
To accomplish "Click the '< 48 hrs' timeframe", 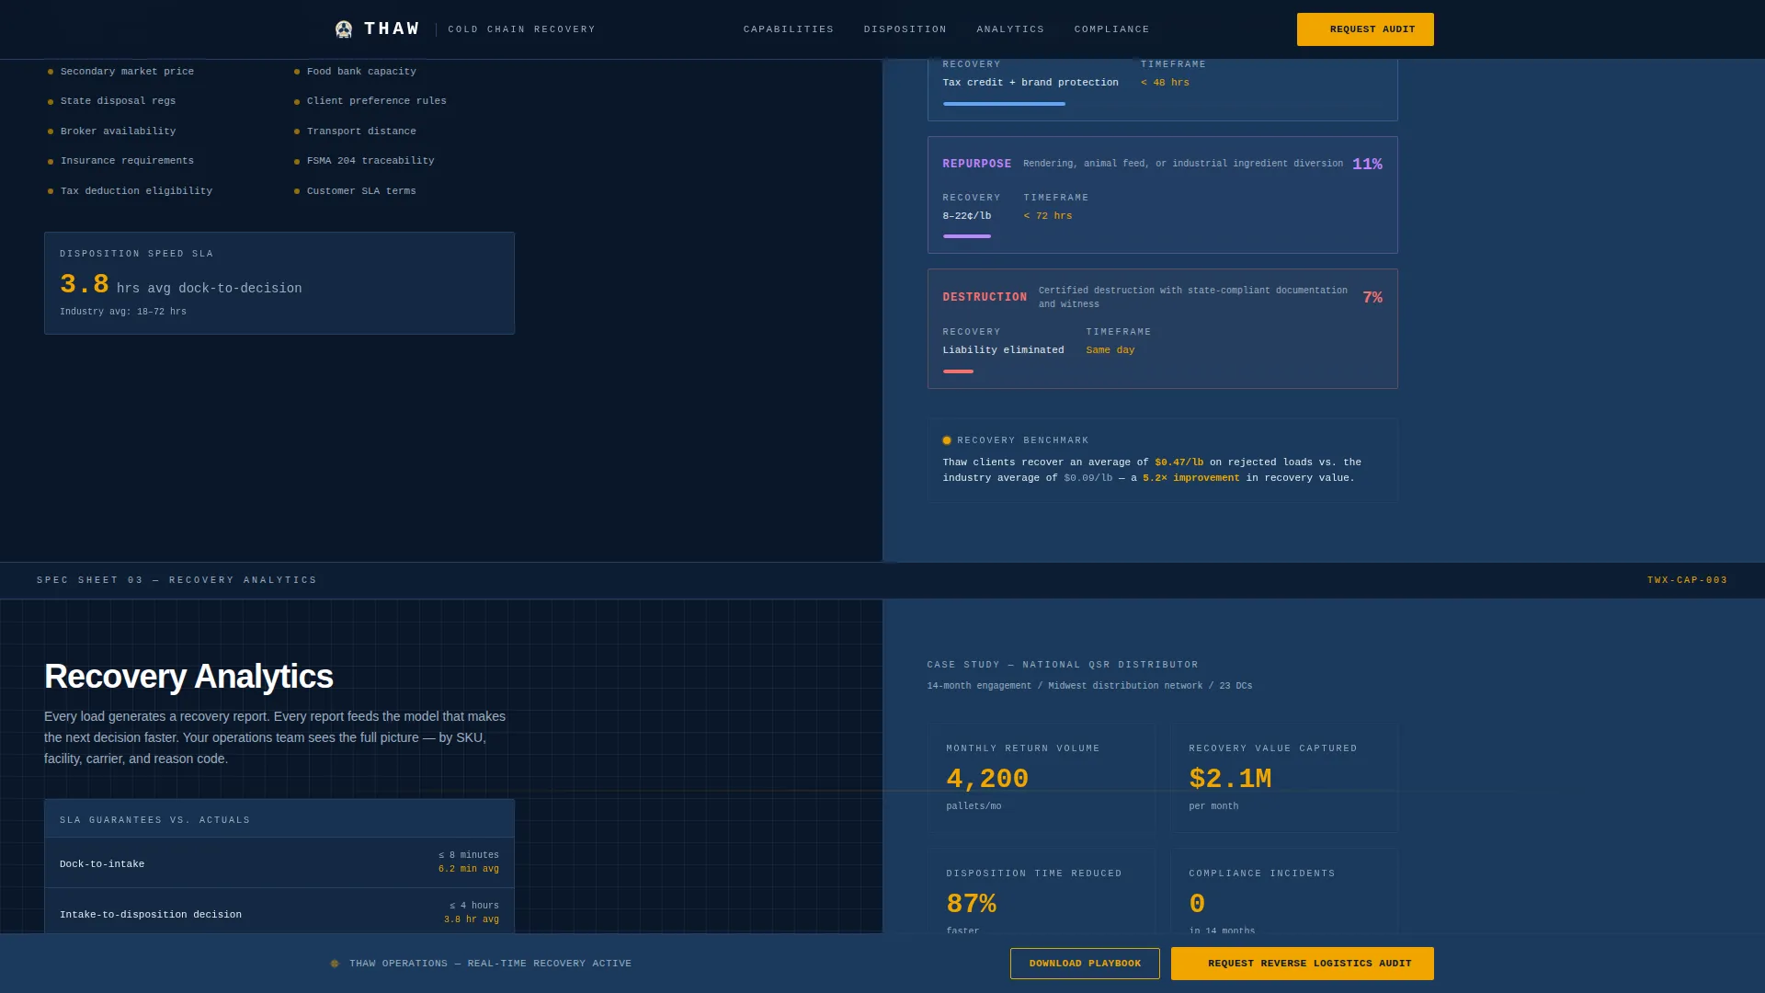I will point(1165,83).
